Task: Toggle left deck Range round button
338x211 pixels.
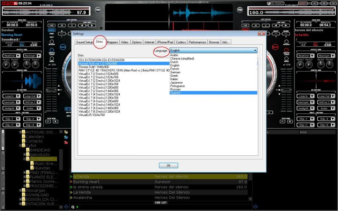Action: click(x=52, y=58)
